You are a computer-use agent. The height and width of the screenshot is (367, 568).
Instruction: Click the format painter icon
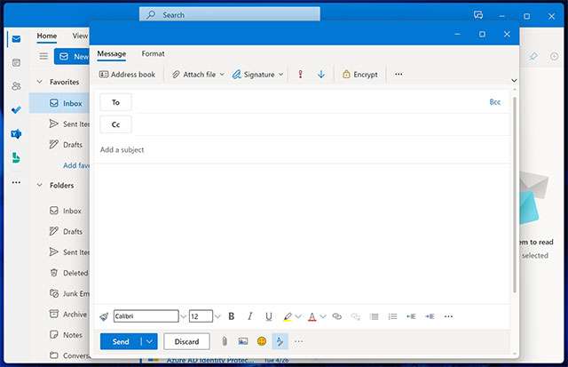click(104, 316)
